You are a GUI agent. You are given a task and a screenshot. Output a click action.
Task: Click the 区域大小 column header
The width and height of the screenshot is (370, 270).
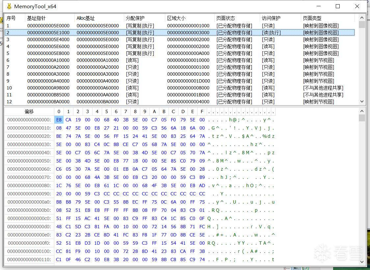[190, 18]
